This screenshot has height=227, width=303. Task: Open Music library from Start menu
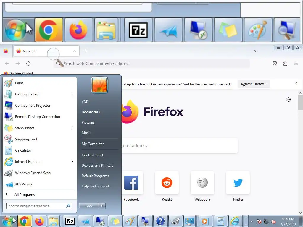pyautogui.click(x=86, y=133)
